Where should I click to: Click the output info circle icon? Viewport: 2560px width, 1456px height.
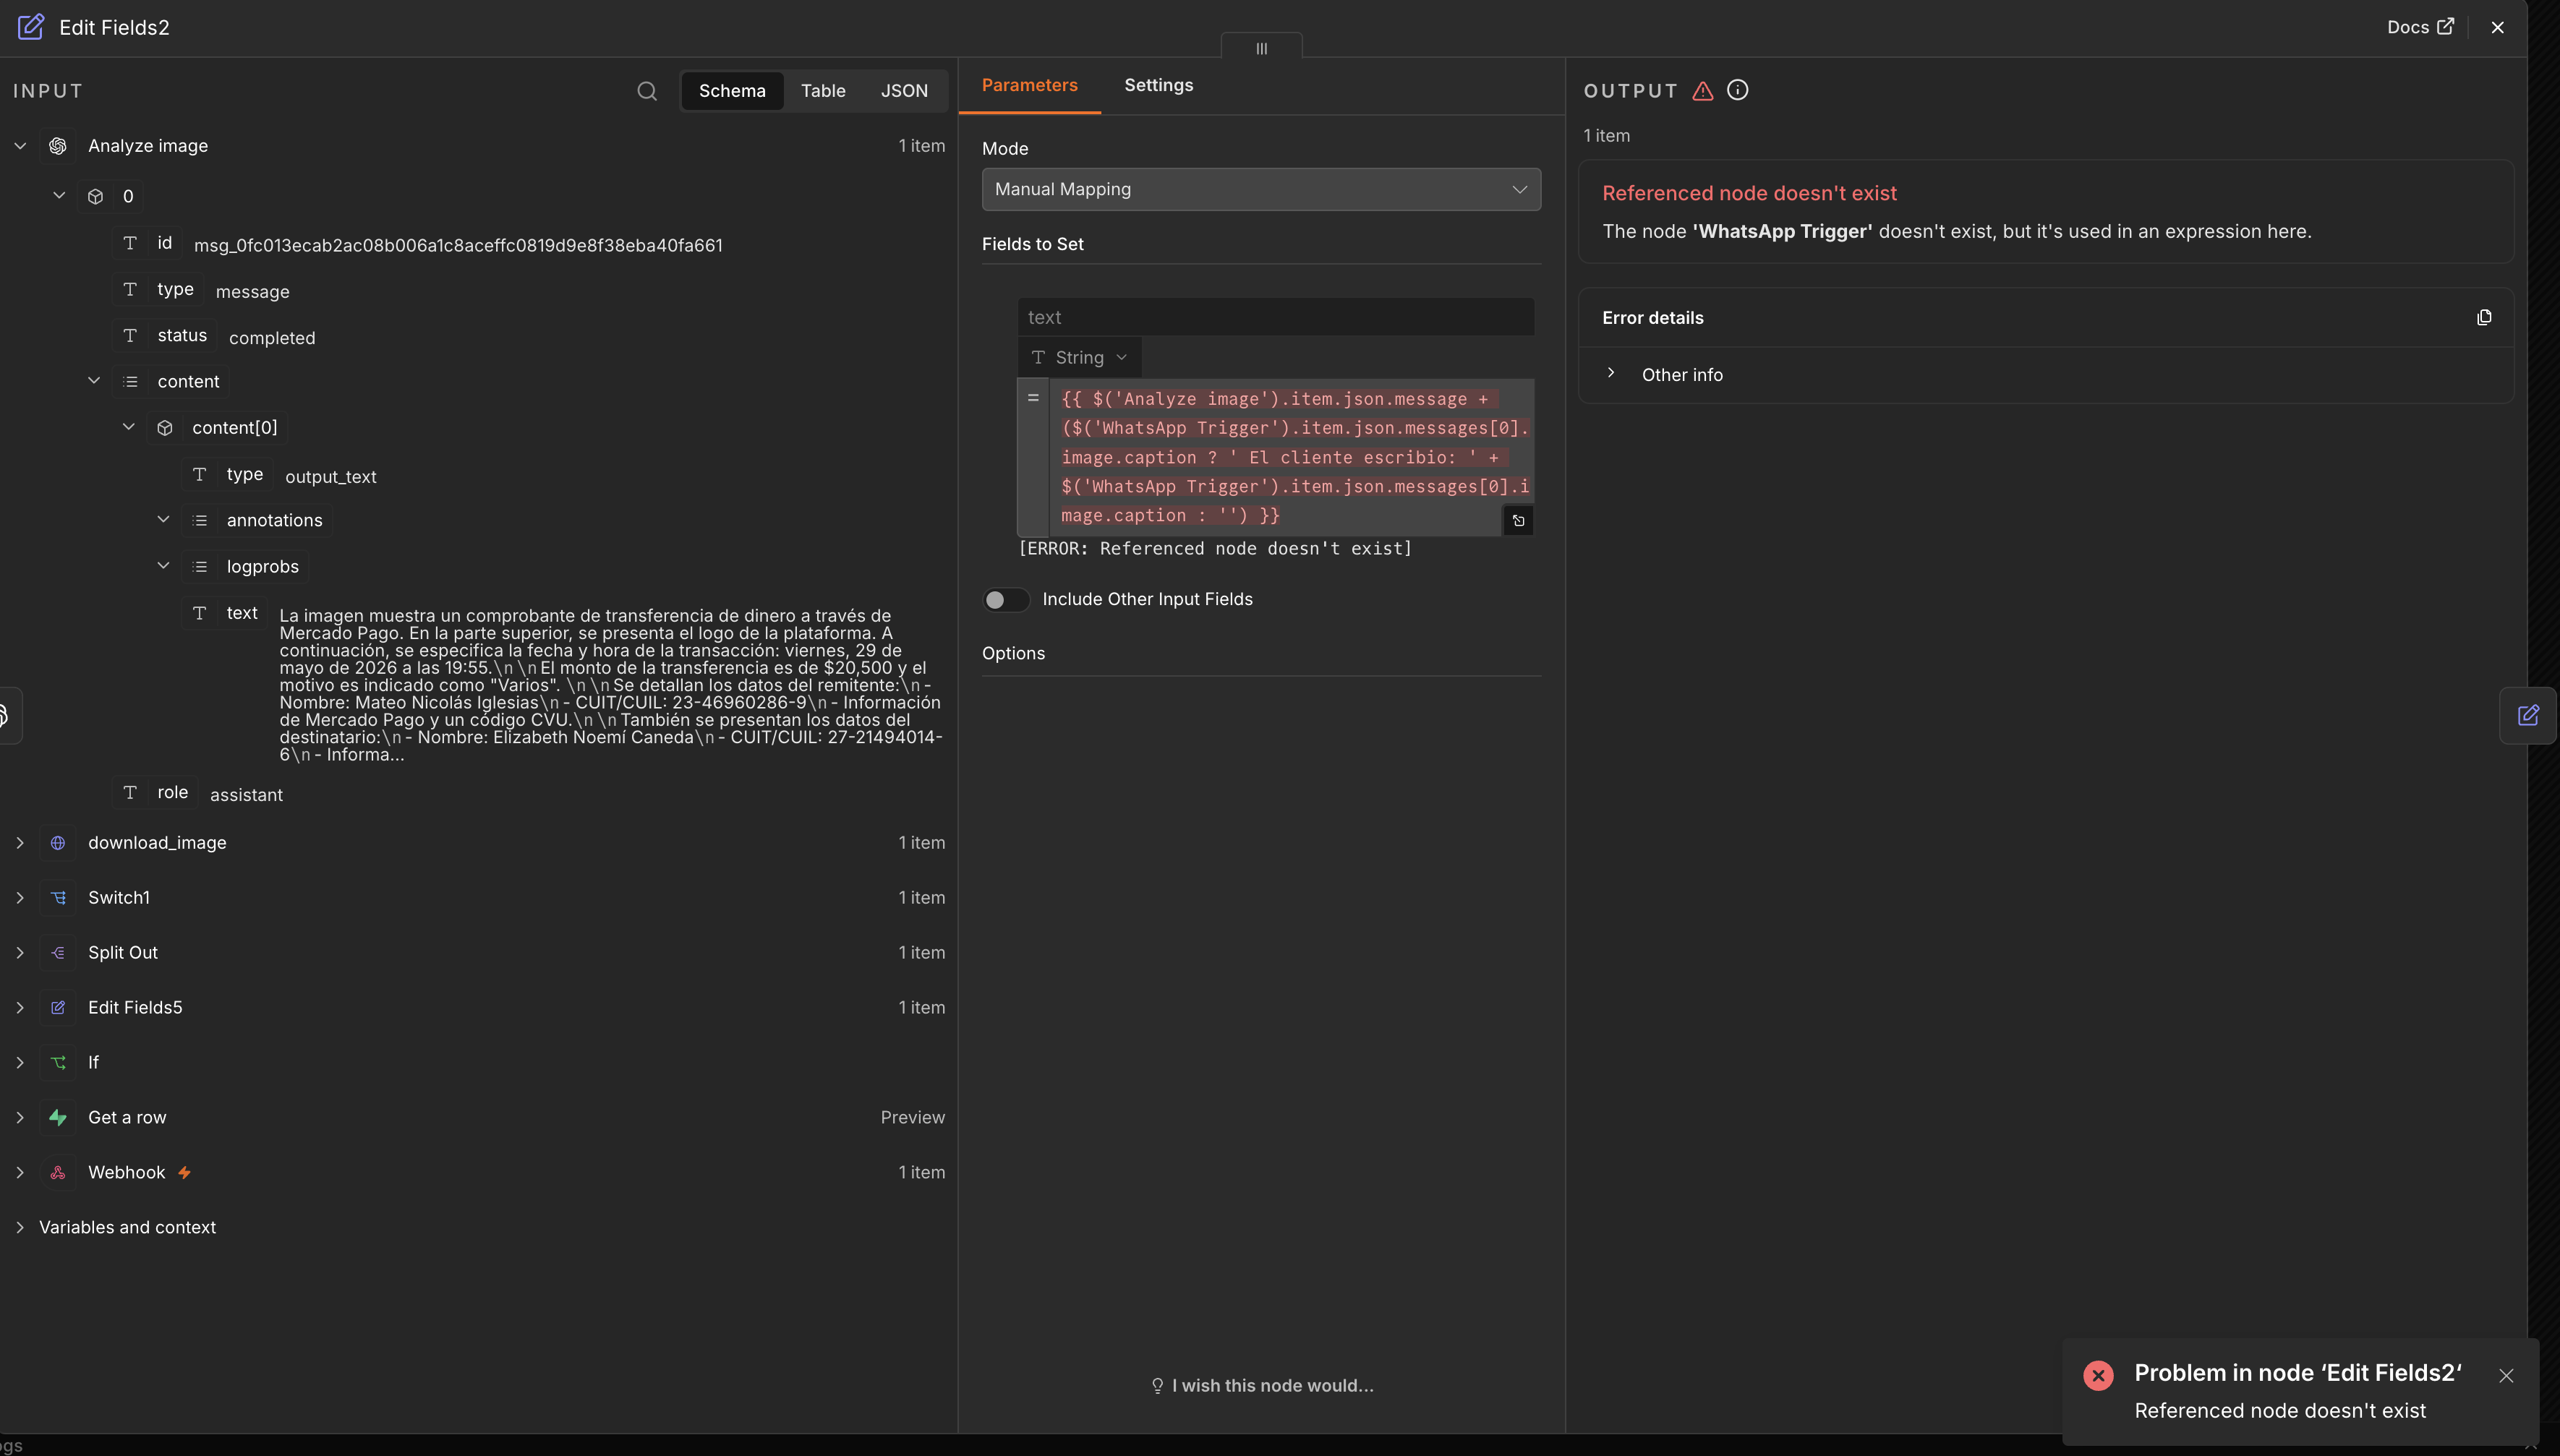pyautogui.click(x=1738, y=90)
